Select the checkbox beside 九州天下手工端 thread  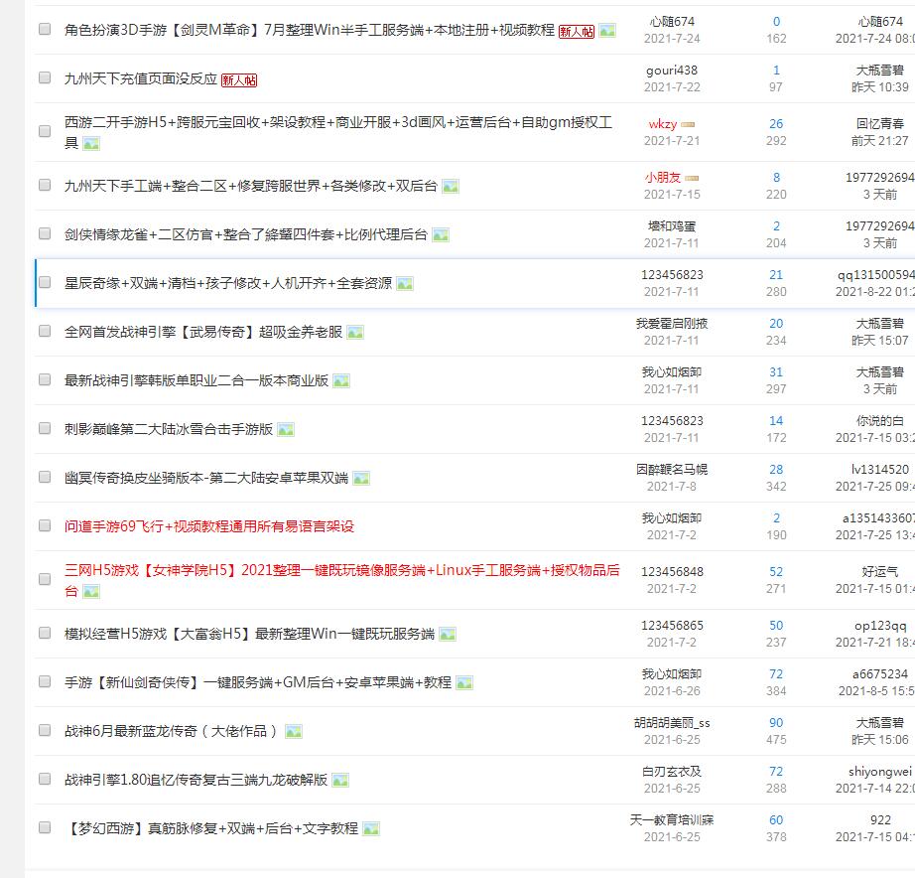click(45, 185)
